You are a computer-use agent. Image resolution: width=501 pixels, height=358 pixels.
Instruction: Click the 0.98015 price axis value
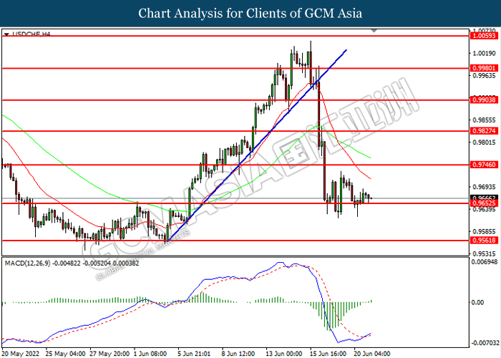coord(484,142)
